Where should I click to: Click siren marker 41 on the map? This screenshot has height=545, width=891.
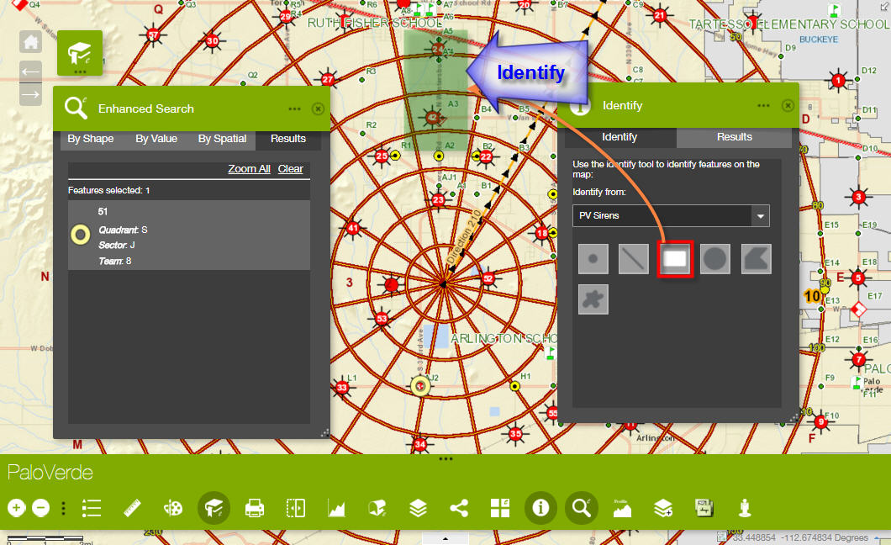click(353, 229)
